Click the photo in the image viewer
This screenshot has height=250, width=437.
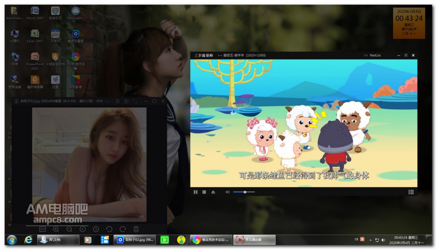89,165
